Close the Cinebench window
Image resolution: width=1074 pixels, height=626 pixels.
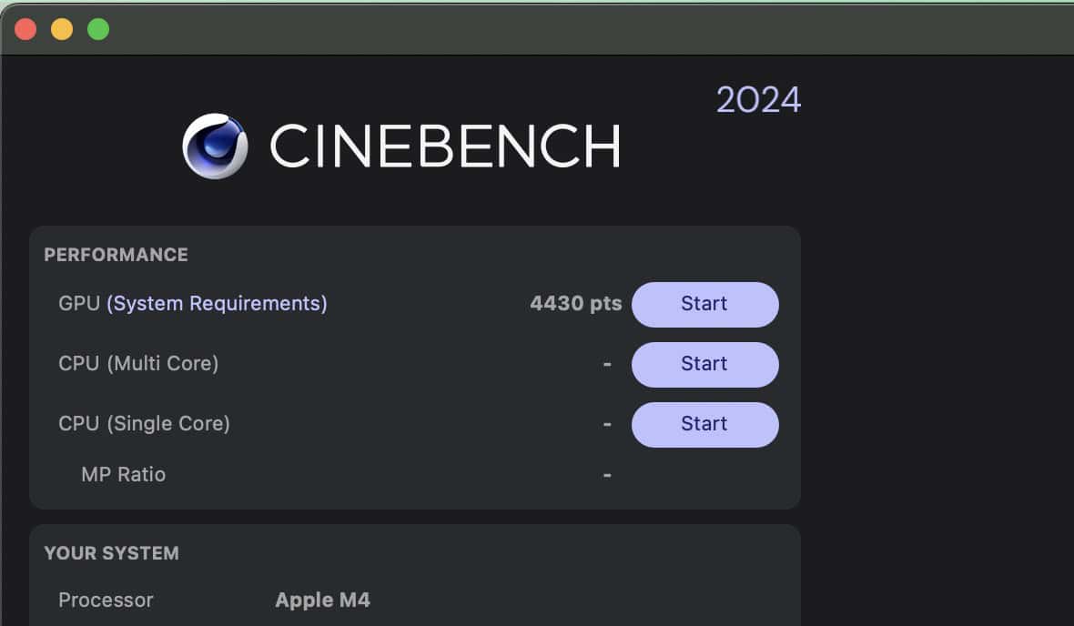[x=25, y=29]
